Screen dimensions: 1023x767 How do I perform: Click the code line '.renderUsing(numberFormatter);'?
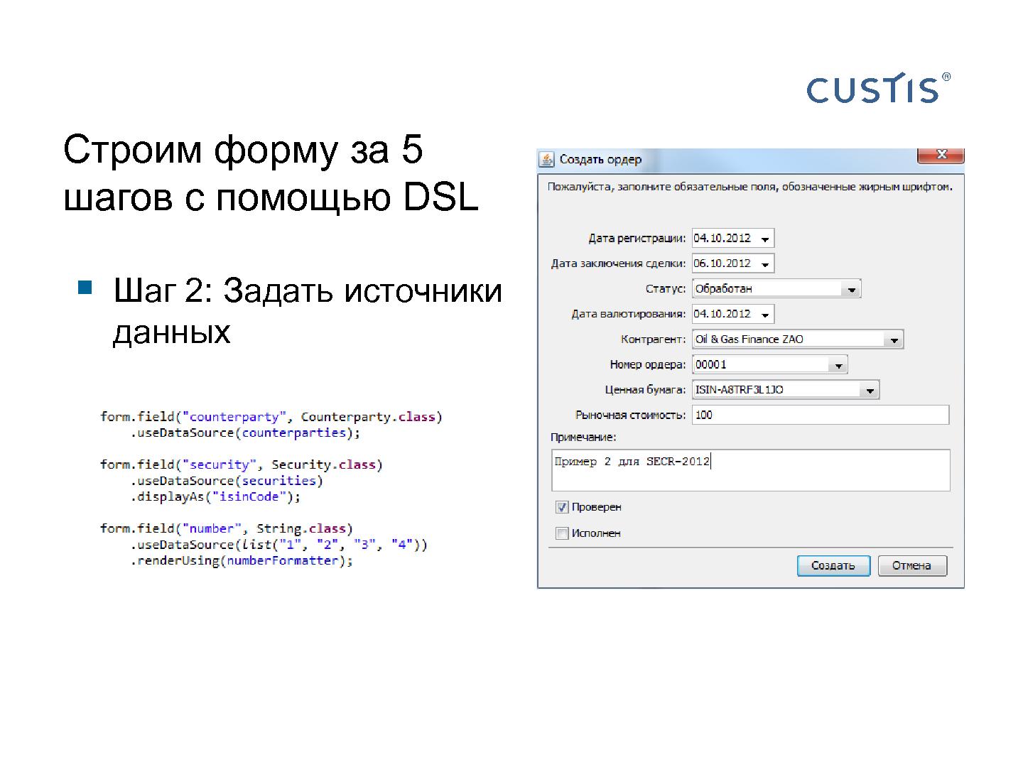coord(242,560)
